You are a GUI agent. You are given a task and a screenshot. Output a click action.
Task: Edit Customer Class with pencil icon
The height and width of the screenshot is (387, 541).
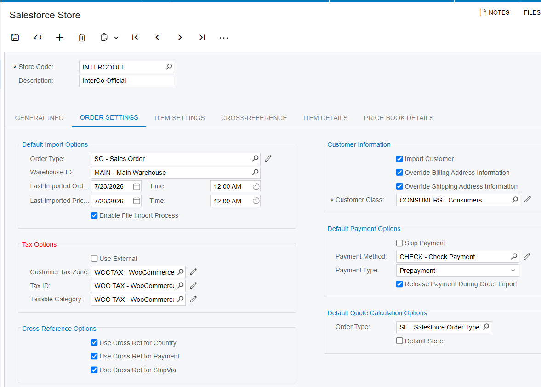coord(528,200)
